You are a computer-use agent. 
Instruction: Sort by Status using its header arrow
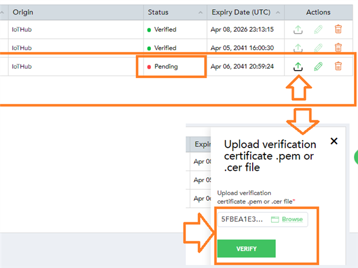click(201, 12)
